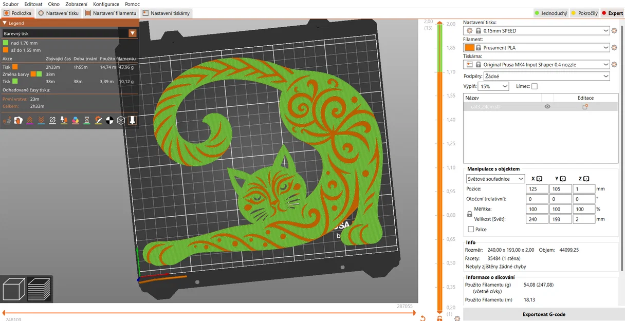This screenshot has width=625, height=321.
Task: Toggle retractions icon with upward chevrons
Action: (30, 121)
